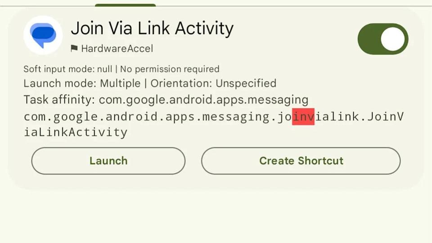Screen dimensions: 432x243
Task: Tap the Google Messages app icon
Action: click(x=43, y=35)
